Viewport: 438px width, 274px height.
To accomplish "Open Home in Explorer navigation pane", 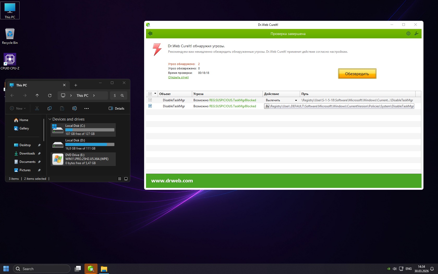I will pos(24,120).
